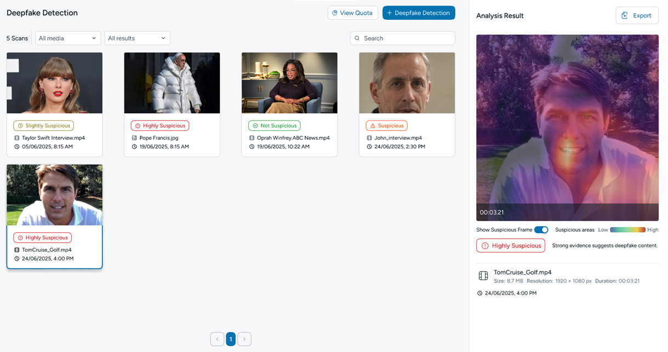Go to previous page using left chevron

click(217, 339)
